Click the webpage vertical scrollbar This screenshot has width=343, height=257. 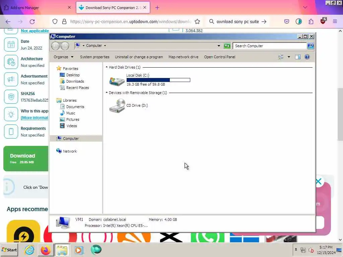pyautogui.click(x=340, y=115)
